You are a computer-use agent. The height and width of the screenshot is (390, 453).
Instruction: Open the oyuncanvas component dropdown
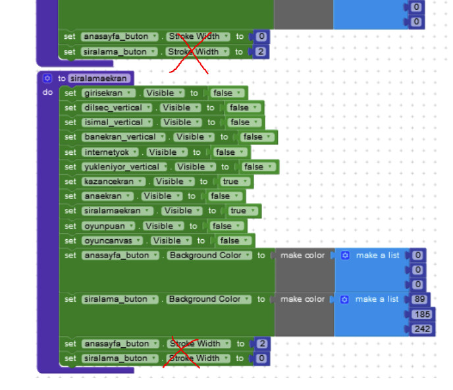coord(113,241)
